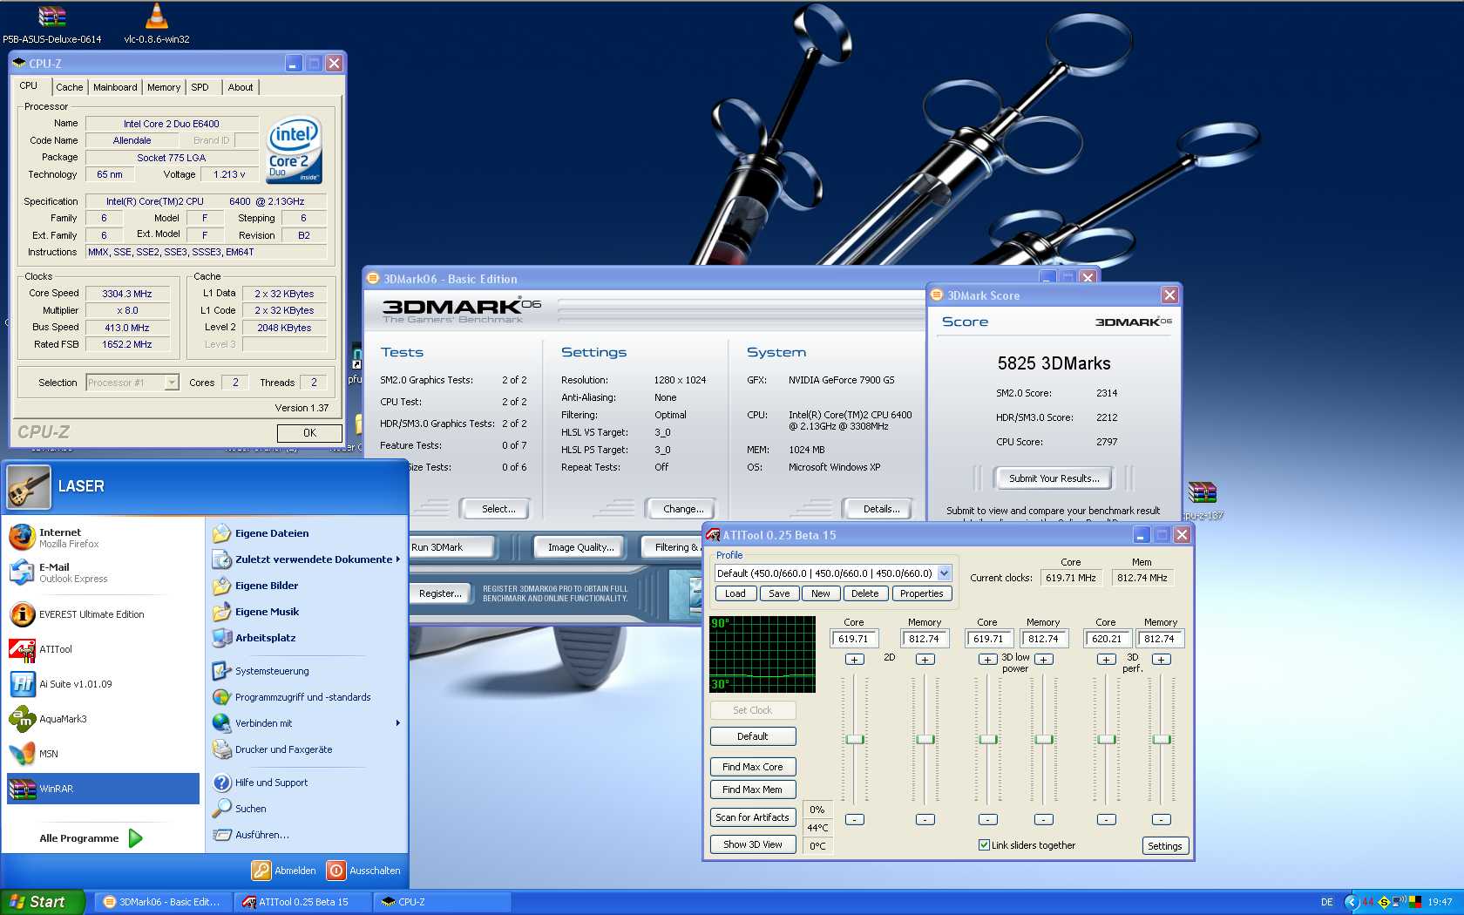Click Default clock button in ATITool
This screenshot has height=915, width=1464.
coord(753,736)
